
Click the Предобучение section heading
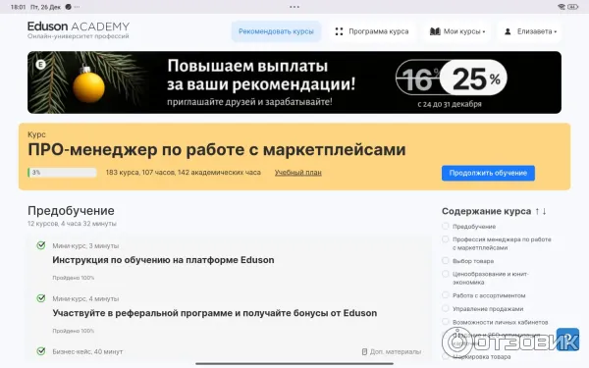[71, 211]
